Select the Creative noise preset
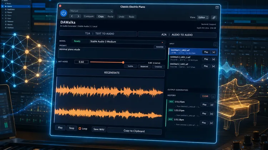 pos(158,67)
